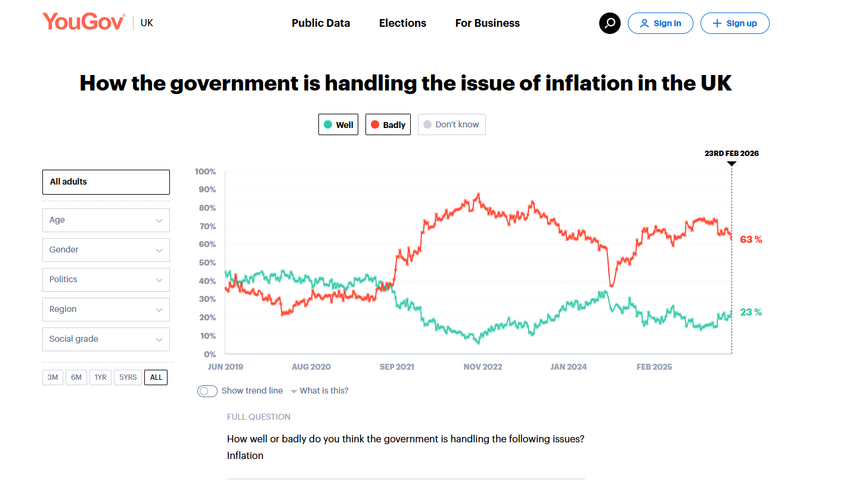849x487 pixels.
Task: Expand the Social grade chevron
Action: coord(159,339)
